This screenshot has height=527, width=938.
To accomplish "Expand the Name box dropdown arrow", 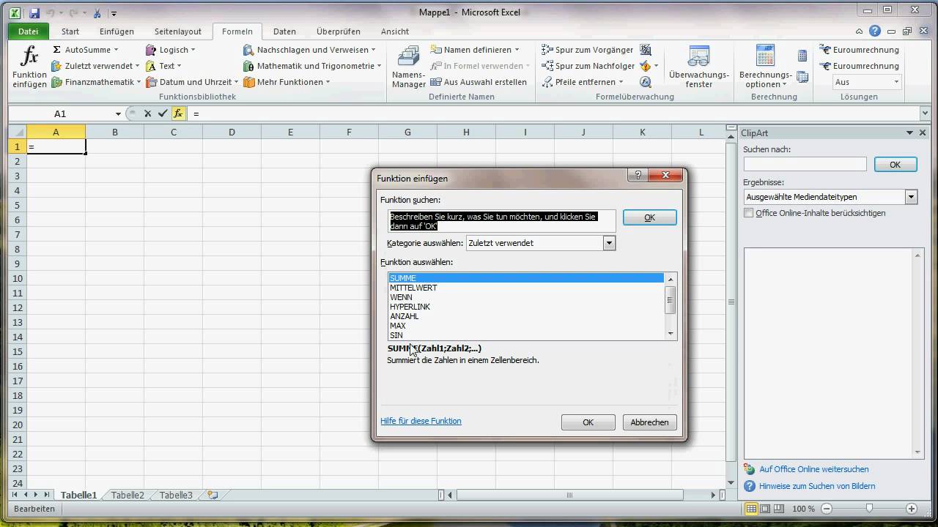I will coord(118,113).
